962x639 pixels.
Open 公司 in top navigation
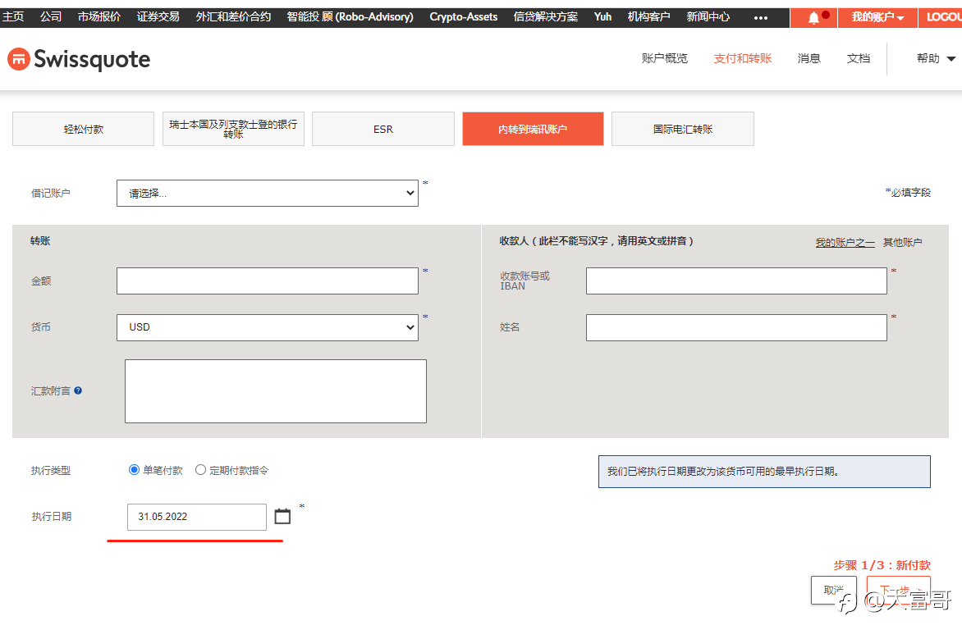[x=51, y=16]
